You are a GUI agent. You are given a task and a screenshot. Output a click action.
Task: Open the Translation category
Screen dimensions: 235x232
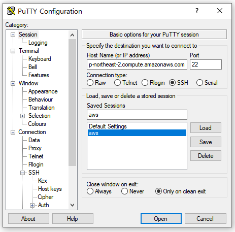coord(42,108)
